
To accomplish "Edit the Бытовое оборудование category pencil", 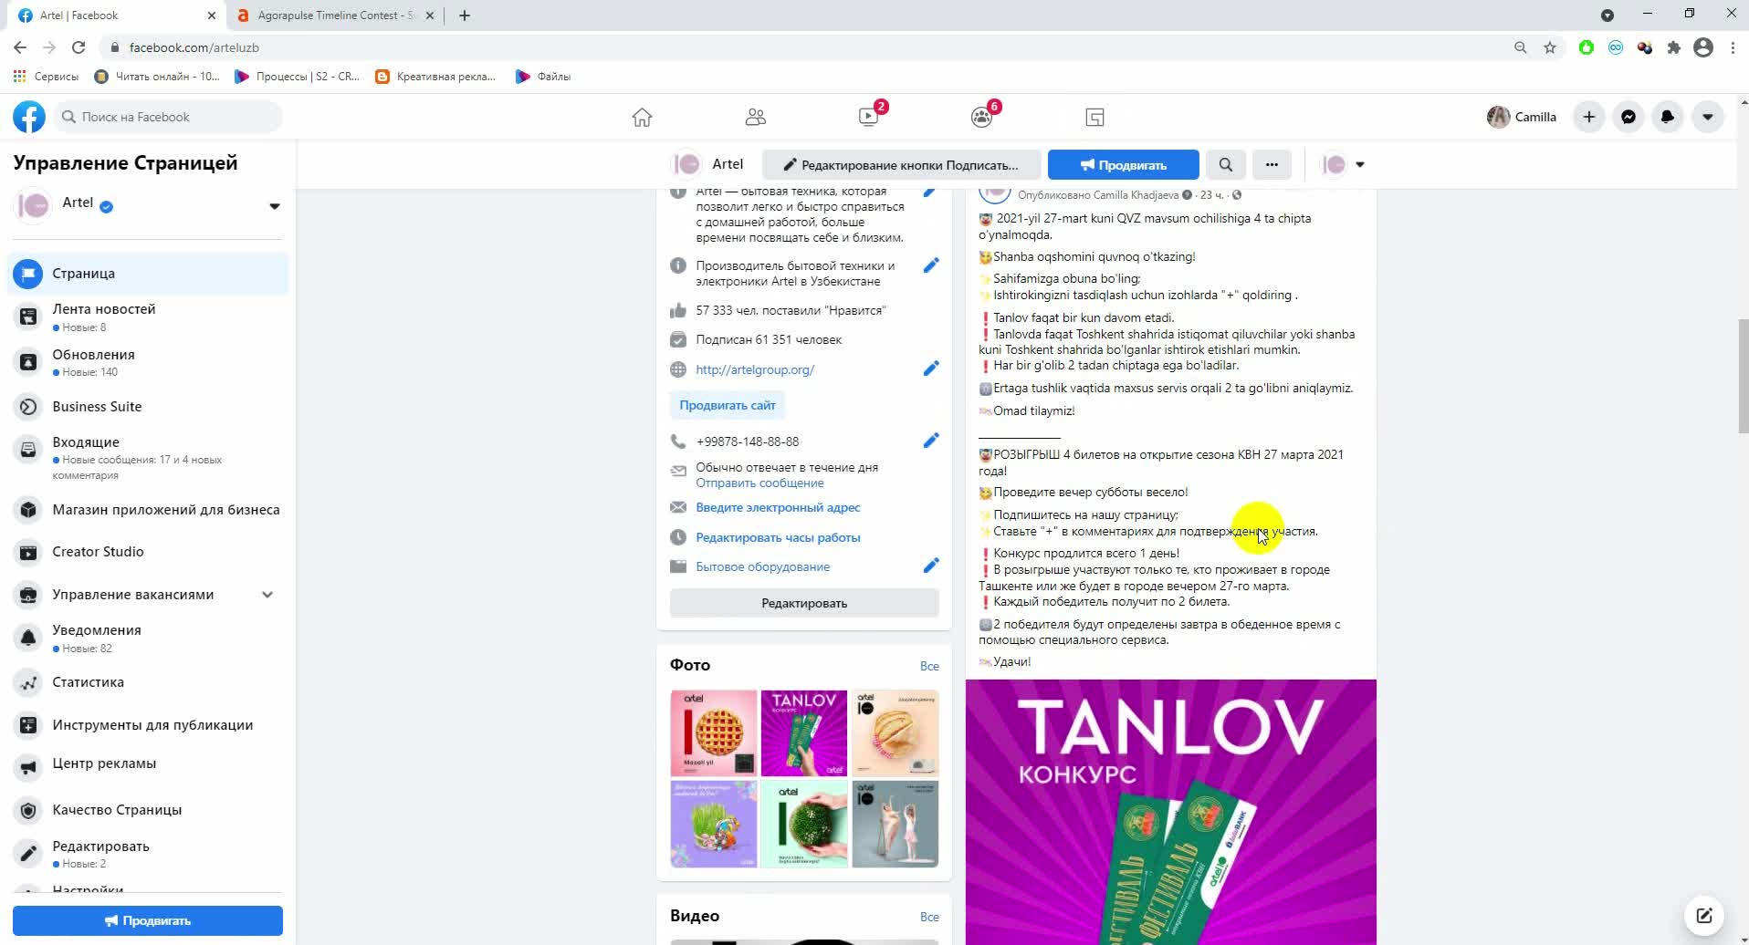I will [930, 566].
